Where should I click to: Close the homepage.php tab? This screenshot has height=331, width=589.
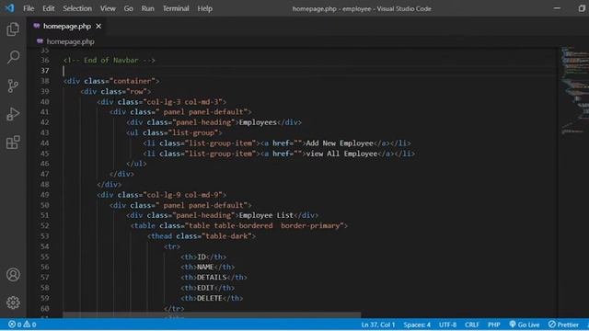[98, 26]
